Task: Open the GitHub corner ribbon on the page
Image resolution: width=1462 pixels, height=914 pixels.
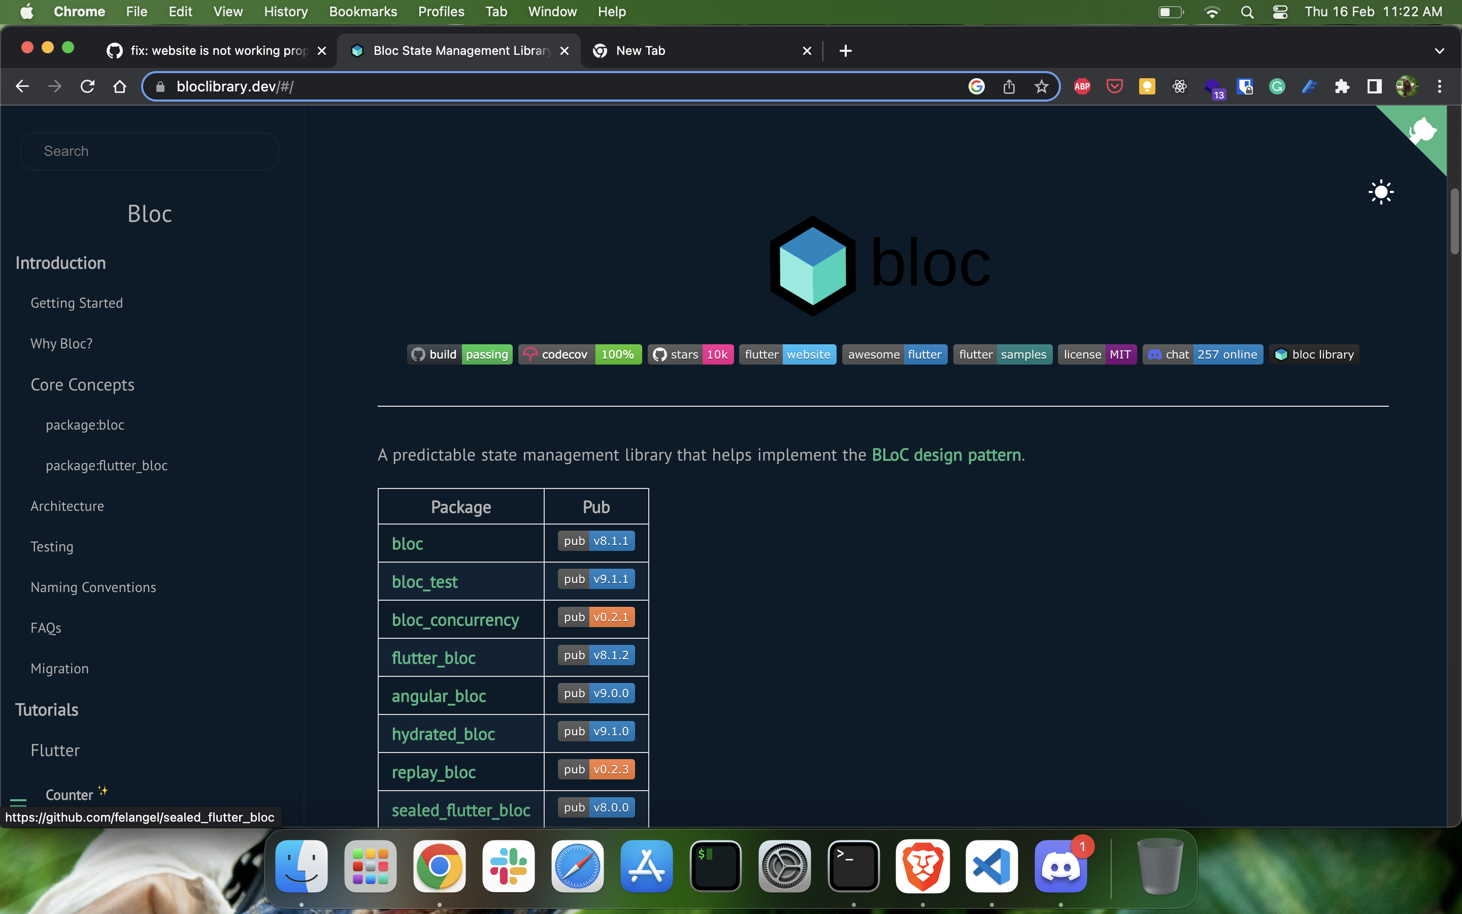Action: pyautogui.click(x=1423, y=130)
